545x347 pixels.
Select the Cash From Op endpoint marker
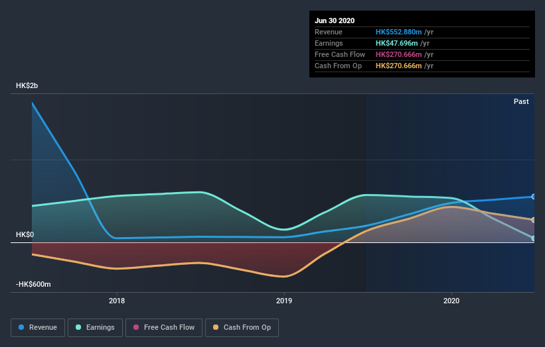pos(534,220)
